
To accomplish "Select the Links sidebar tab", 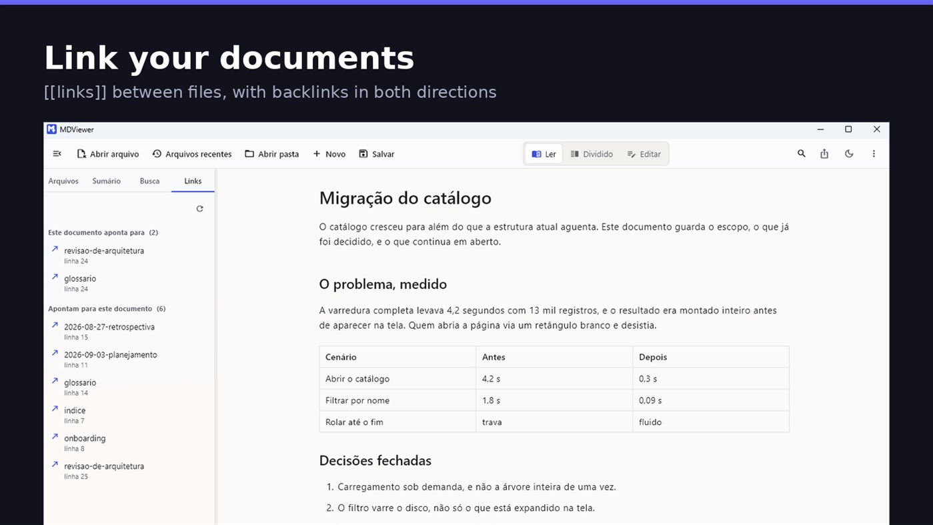I will pos(193,181).
